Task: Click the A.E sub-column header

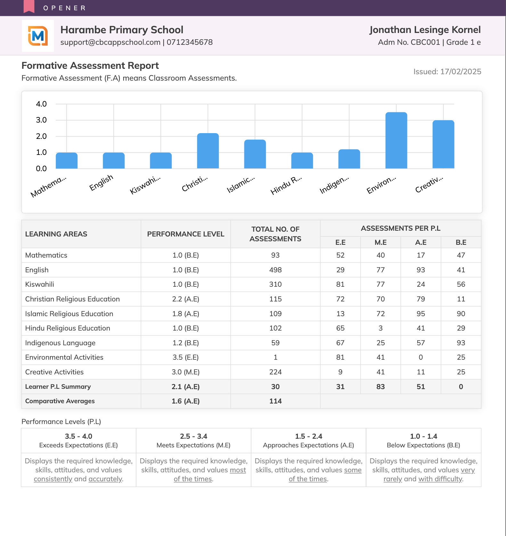Action: (x=421, y=242)
